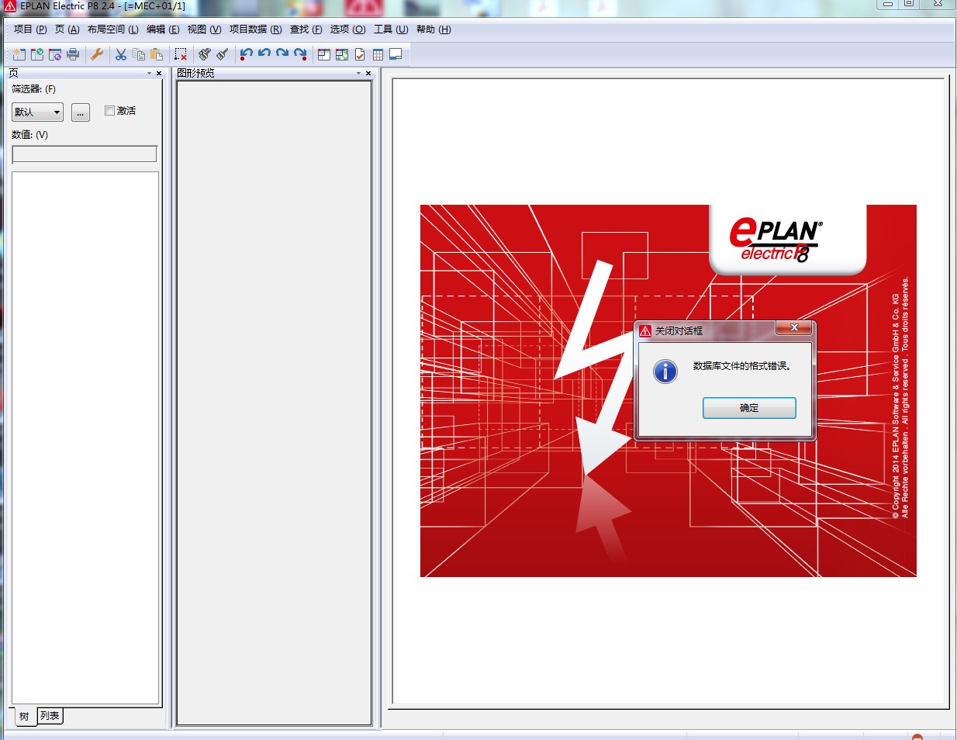The image size is (957, 740).
Task: Click the wrench settings toolbar icon
Action: [97, 54]
